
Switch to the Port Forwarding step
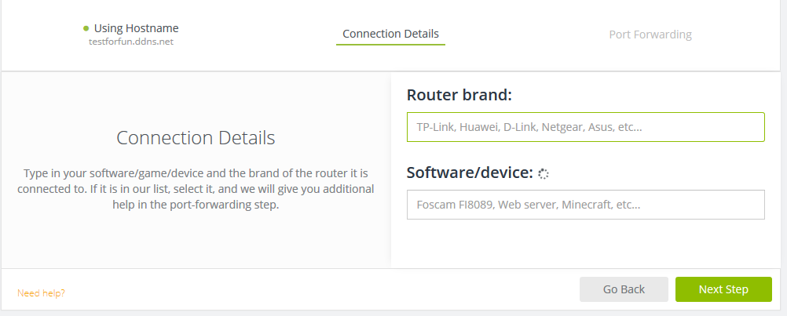650,35
